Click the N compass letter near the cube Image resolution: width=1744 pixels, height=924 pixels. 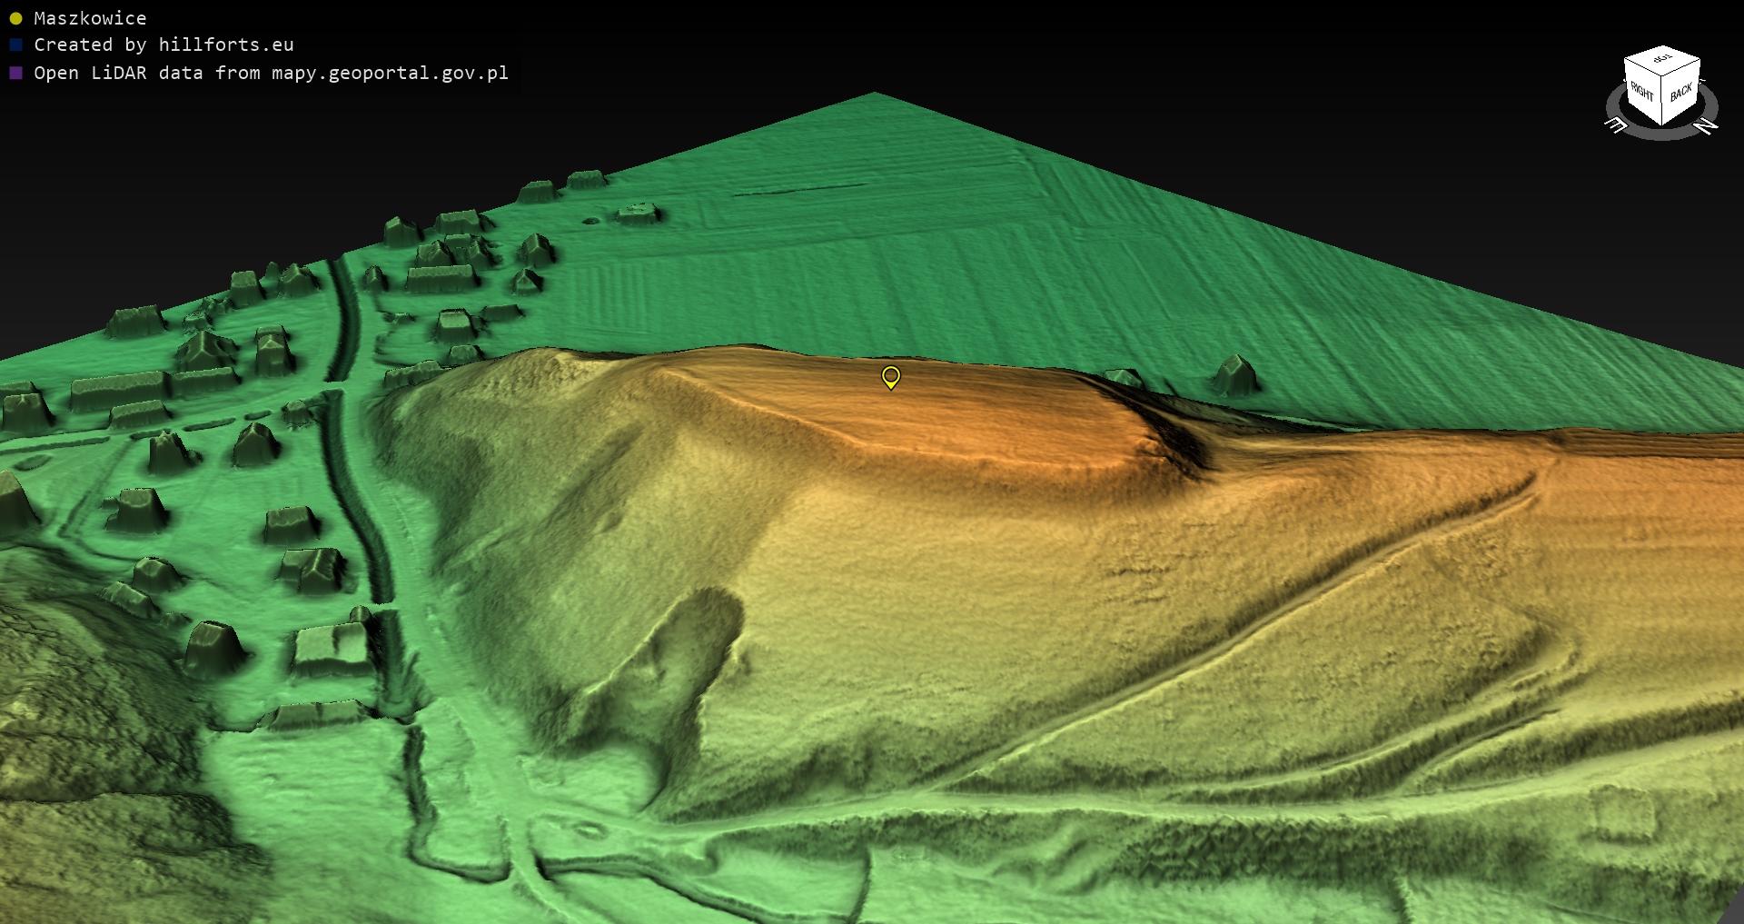[x=1707, y=126]
